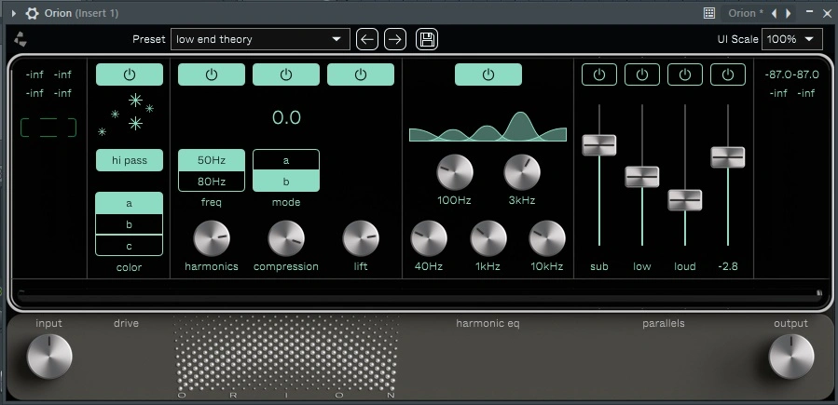Click the 0.0 gain reduction readout
Screen dimensions: 838x405
(x=286, y=117)
